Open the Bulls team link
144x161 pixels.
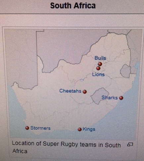click(100, 58)
